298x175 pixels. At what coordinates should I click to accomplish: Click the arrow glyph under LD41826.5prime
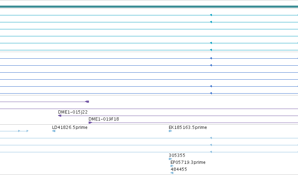54,131
